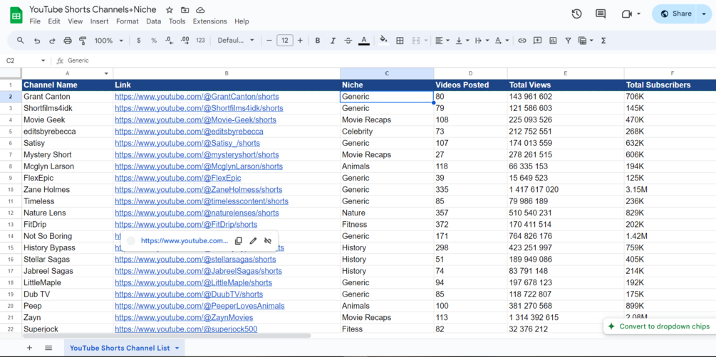Insert a chart

pyautogui.click(x=553, y=41)
